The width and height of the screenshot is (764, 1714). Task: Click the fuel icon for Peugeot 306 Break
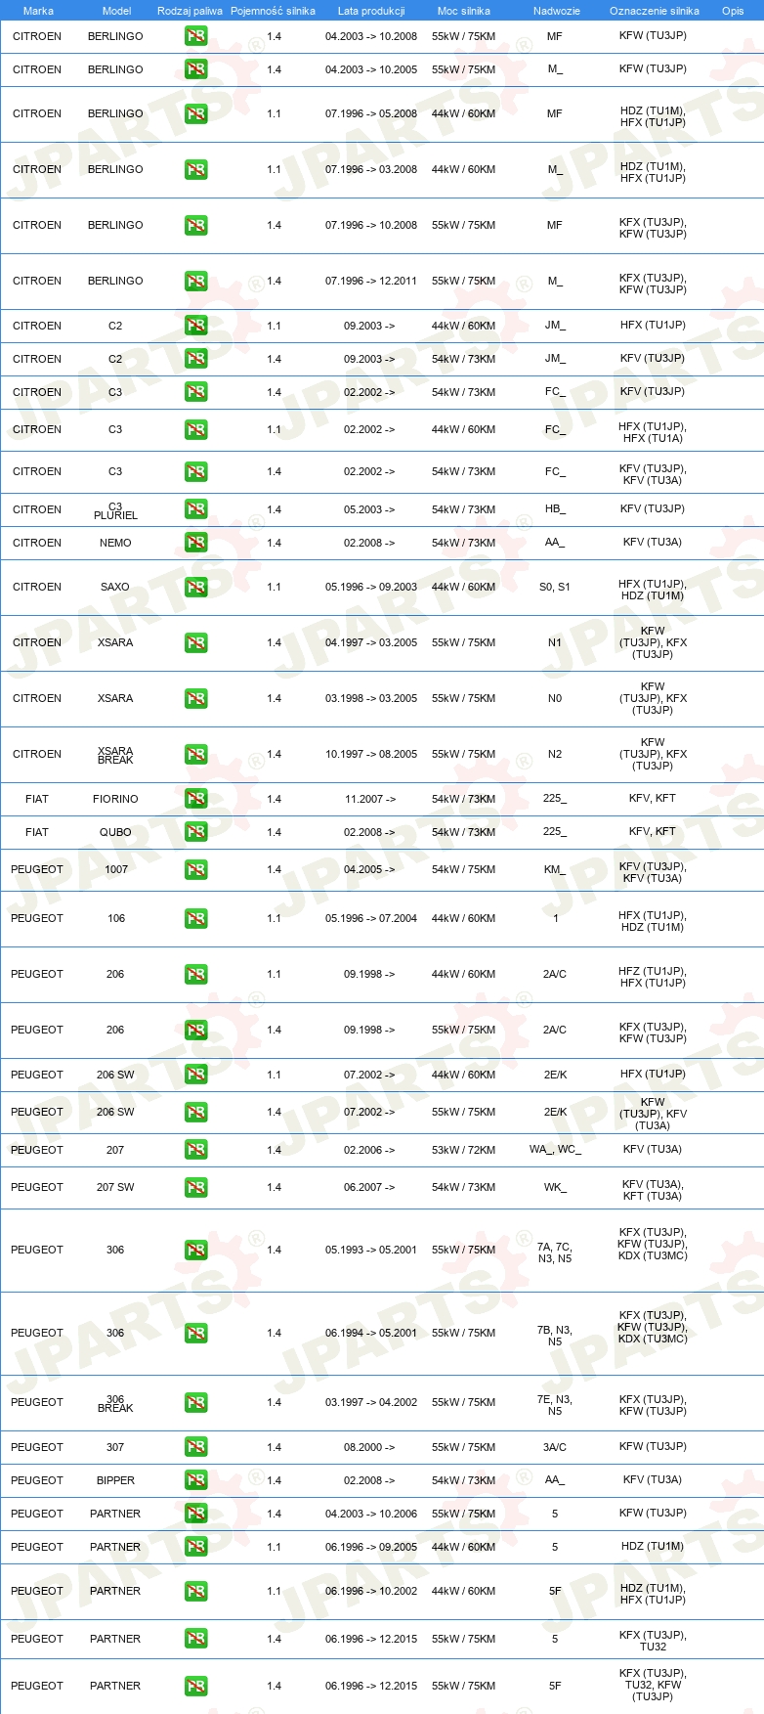pyautogui.click(x=195, y=1402)
